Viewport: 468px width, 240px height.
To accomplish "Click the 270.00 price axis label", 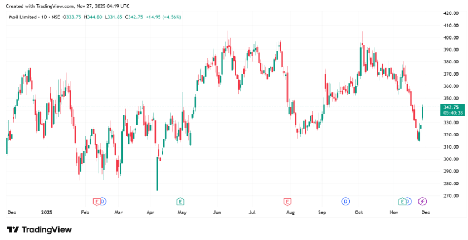I will tap(450, 196).
